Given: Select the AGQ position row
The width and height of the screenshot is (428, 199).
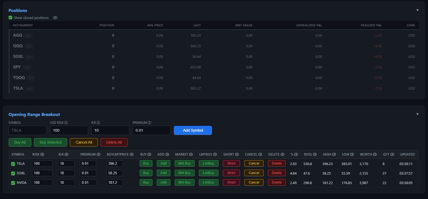Looking at the screenshot, I should [x=214, y=35].
